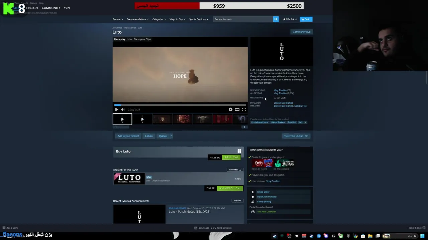The height and width of the screenshot is (240, 428).
Task: Expand the Ignore options dropdown arrow
Action: point(171,136)
